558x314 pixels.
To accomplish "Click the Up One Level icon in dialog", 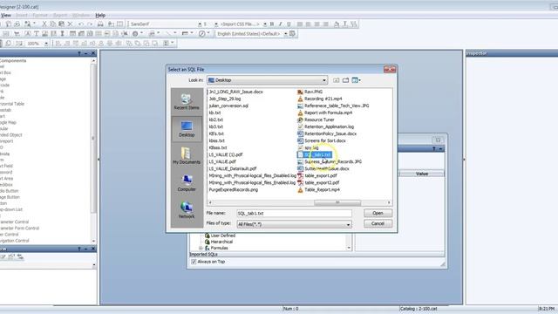I will point(336,80).
